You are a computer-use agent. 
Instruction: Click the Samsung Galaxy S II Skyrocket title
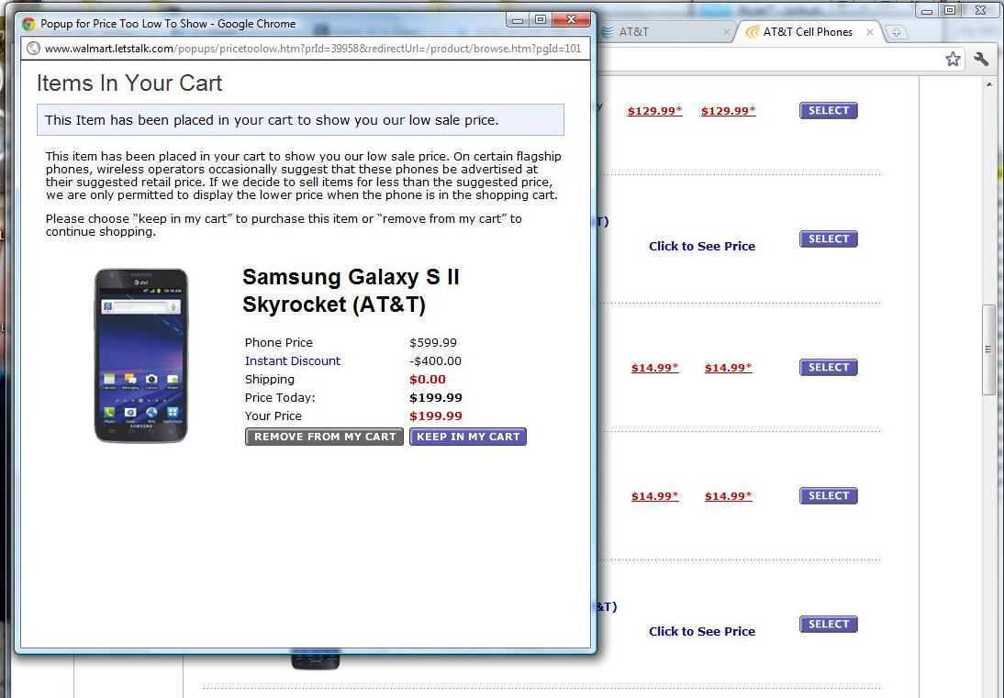351,291
